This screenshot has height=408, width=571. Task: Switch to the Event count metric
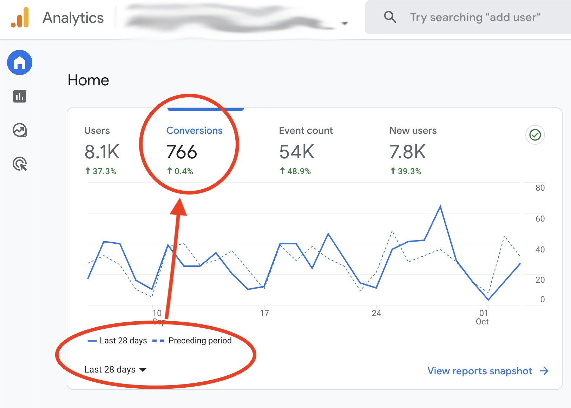[x=306, y=150]
